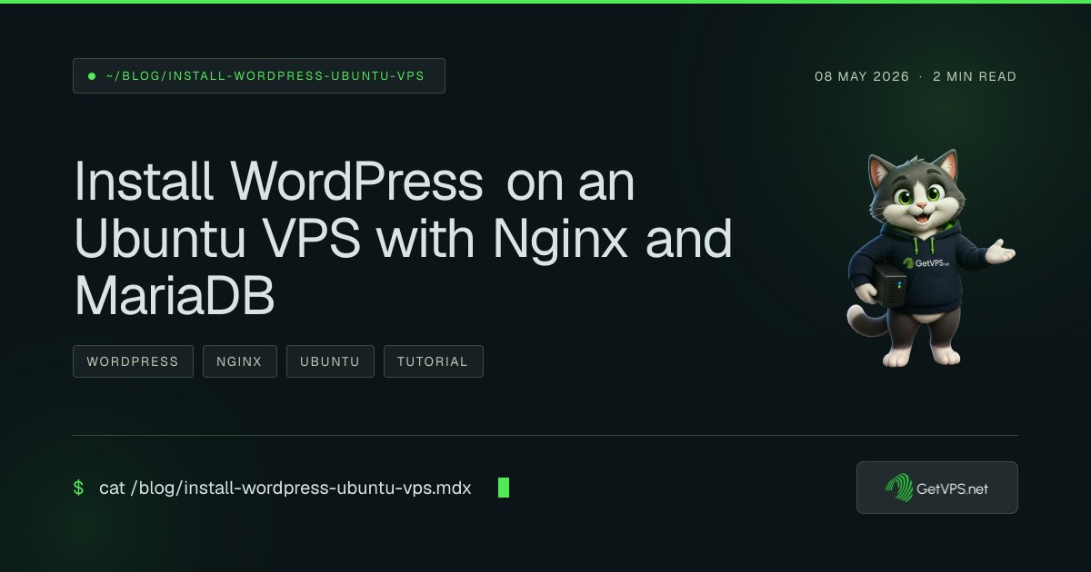Click the '2 MIN READ' label
The image size is (1091, 572).
[x=975, y=76]
